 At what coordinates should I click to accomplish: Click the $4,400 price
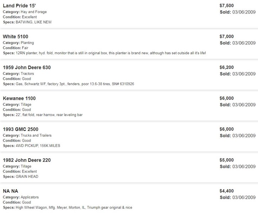pos(227,191)
